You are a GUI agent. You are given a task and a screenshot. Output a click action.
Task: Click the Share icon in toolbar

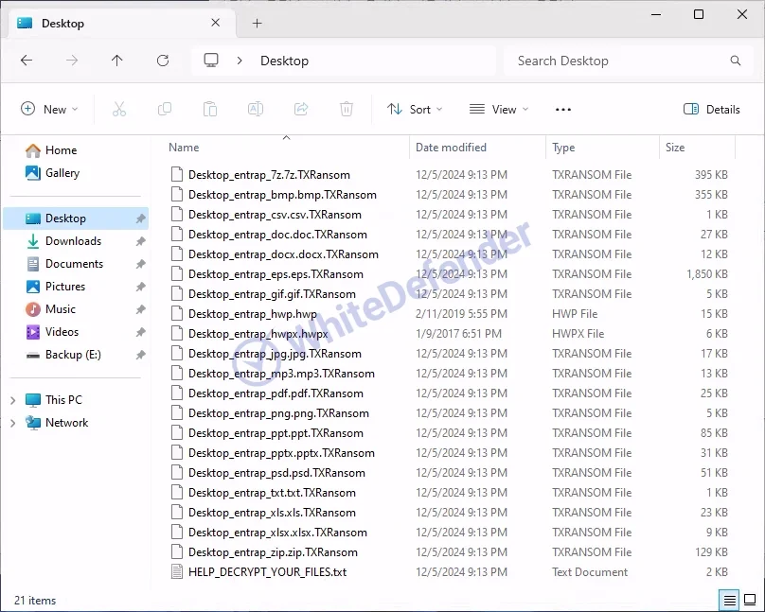point(301,110)
